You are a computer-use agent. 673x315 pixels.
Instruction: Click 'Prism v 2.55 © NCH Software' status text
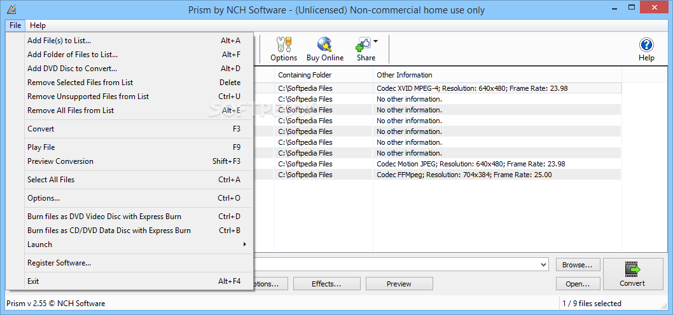tap(56, 304)
